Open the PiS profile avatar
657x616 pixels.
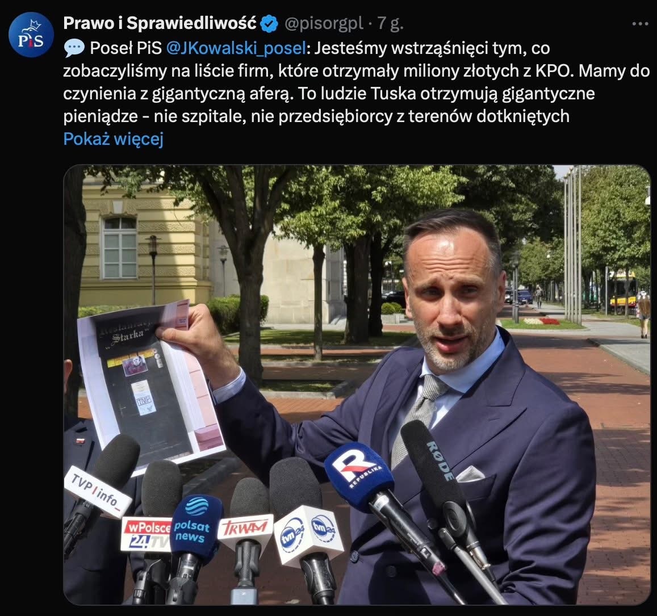[31, 35]
